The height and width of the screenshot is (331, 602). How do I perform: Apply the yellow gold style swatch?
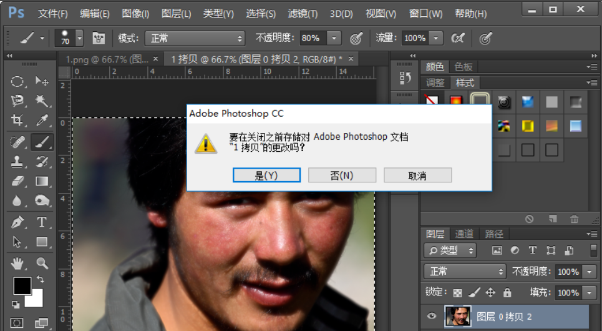point(528,126)
